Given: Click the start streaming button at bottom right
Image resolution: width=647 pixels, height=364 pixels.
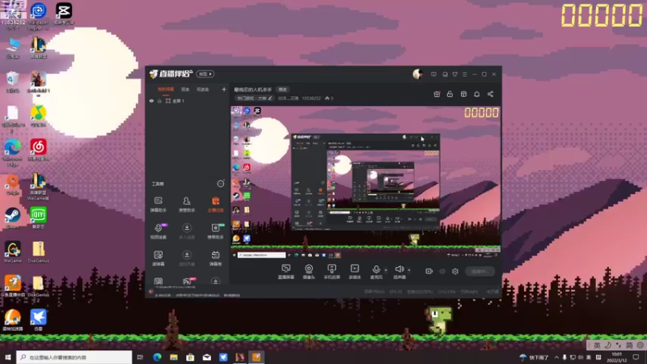Looking at the screenshot, I should click(480, 271).
